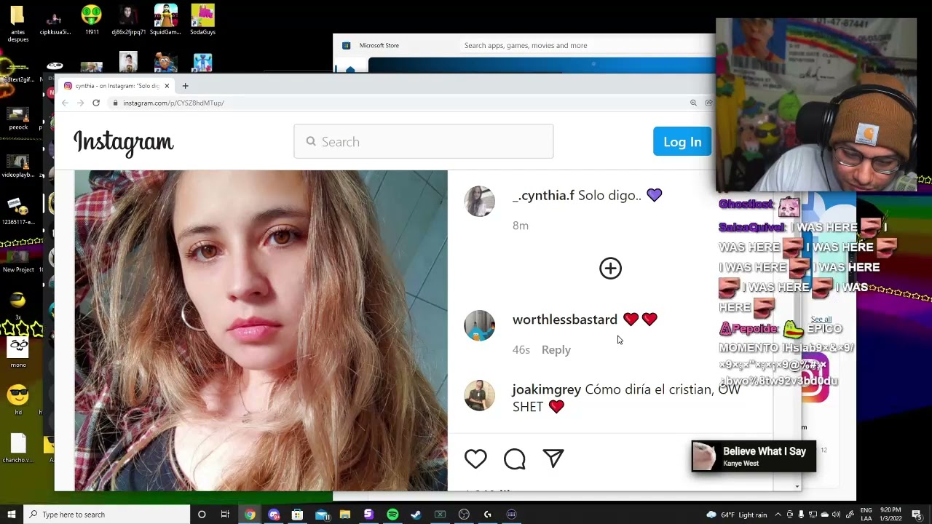Click the instagram.com address bar URL
Image resolution: width=932 pixels, height=524 pixels.
point(173,103)
